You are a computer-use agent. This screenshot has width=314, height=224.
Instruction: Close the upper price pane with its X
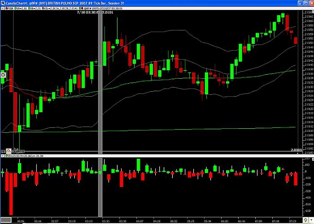[x=2, y=9]
